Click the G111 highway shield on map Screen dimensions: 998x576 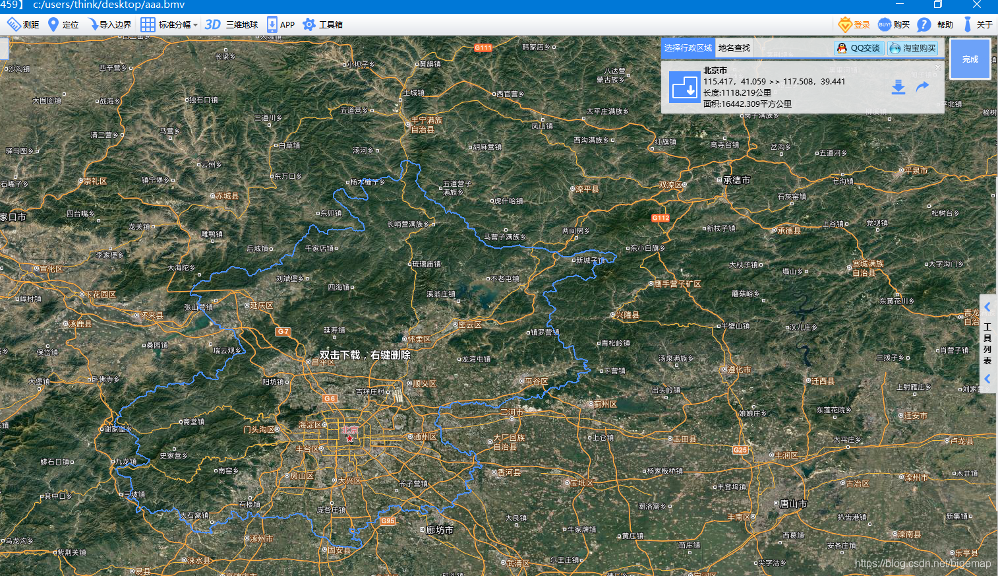click(483, 48)
